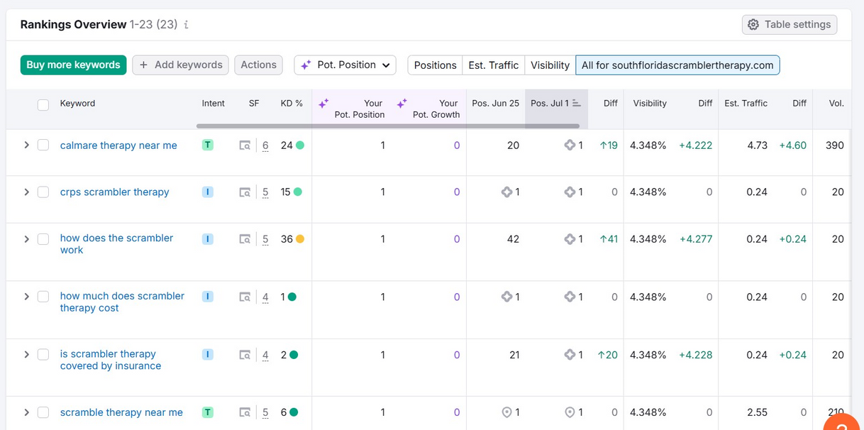Click the sparkle icon in Your Pot. Growth header
The image size is (864, 430).
[401, 104]
